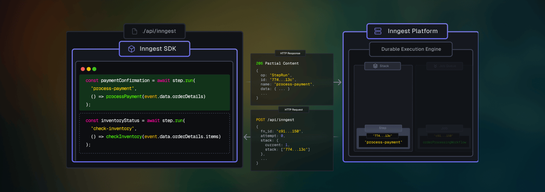The height and width of the screenshot is (192, 545).
Task: Open the Durable Execution Engine header
Action: (x=411, y=49)
